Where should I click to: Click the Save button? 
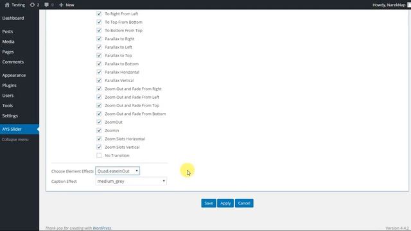[x=209, y=203]
